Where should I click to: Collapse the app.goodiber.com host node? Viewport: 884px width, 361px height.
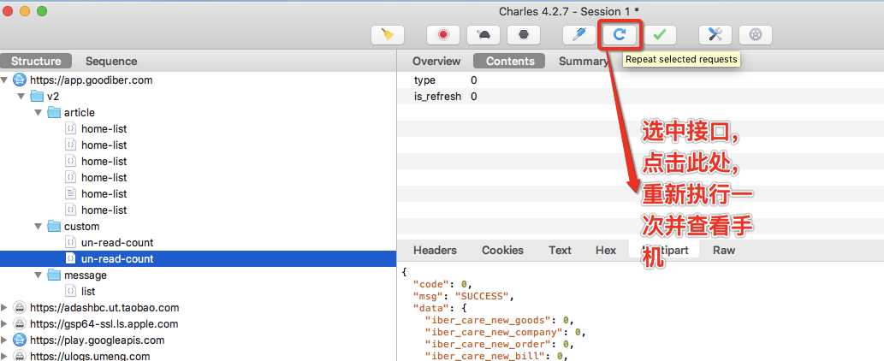click(x=5, y=80)
